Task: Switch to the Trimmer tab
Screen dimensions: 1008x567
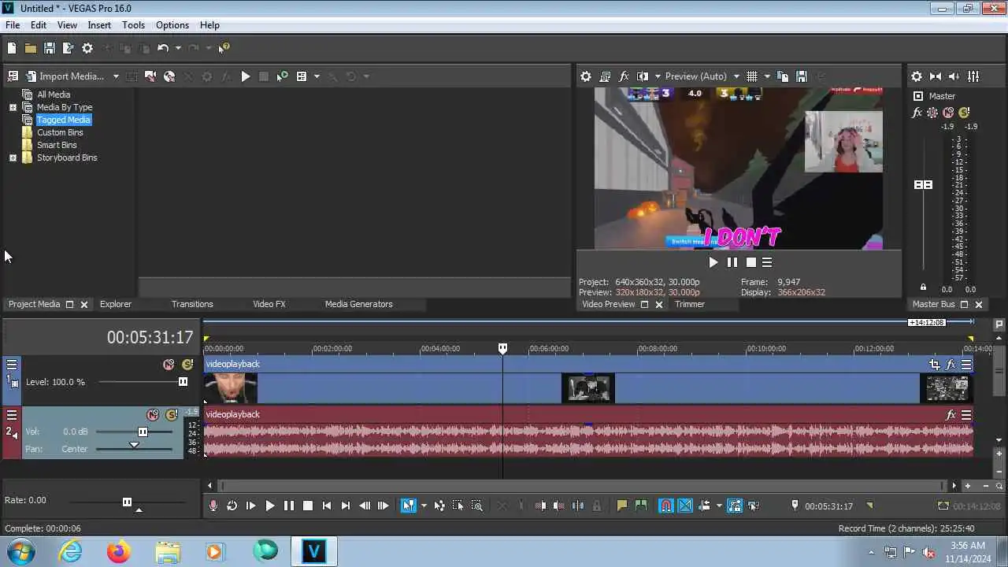Action: (690, 304)
